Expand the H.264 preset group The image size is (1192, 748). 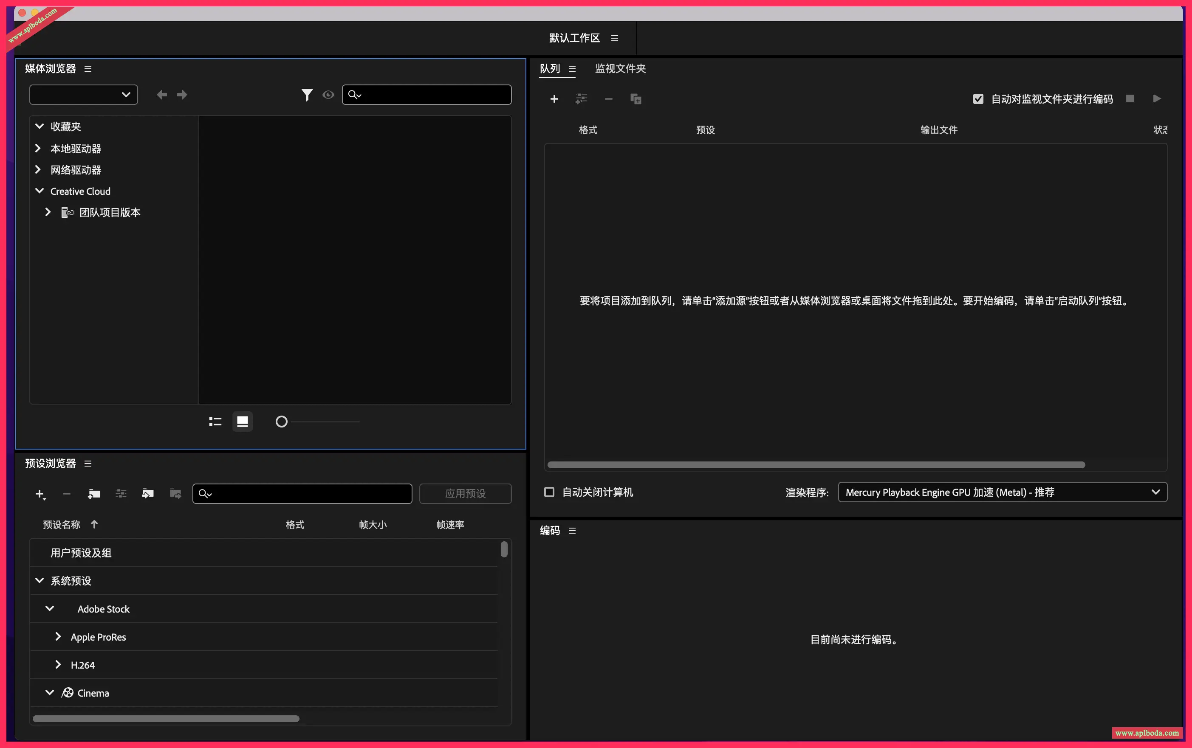59,664
